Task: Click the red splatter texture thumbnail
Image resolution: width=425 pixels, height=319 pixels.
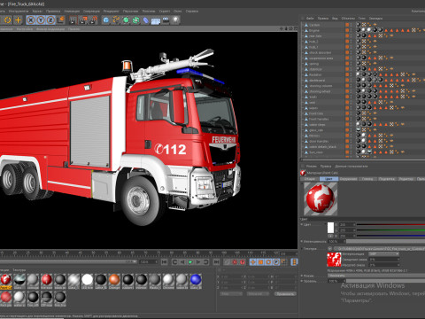Action: 334,260
